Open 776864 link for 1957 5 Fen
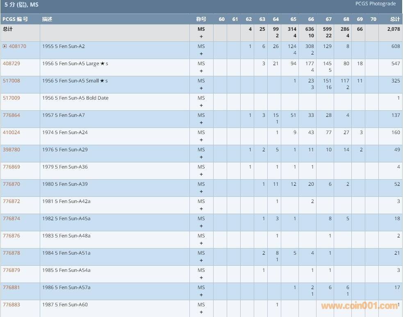This screenshot has height=317, width=403. pyautogui.click(x=11, y=115)
